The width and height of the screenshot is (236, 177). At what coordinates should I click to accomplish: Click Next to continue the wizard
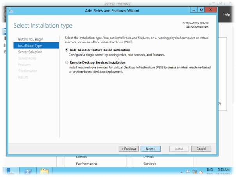click(x=151, y=149)
